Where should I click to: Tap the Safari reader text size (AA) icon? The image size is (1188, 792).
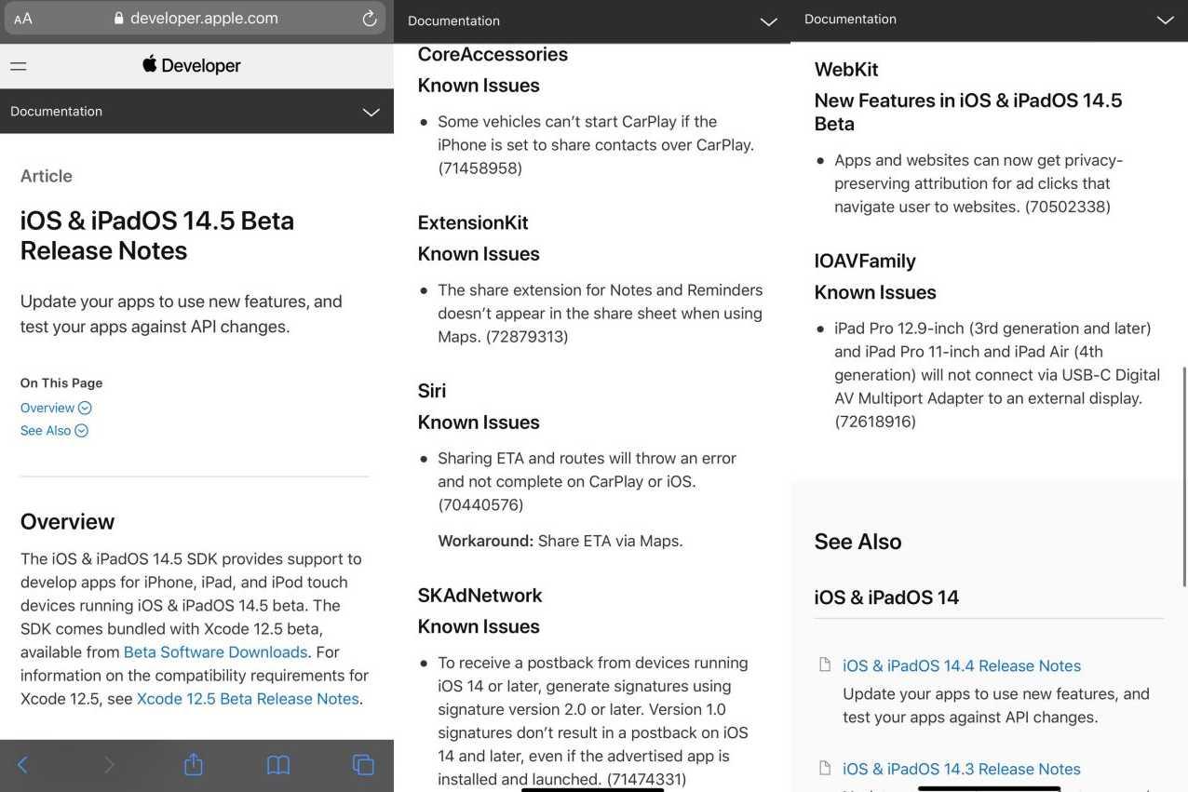point(23,19)
